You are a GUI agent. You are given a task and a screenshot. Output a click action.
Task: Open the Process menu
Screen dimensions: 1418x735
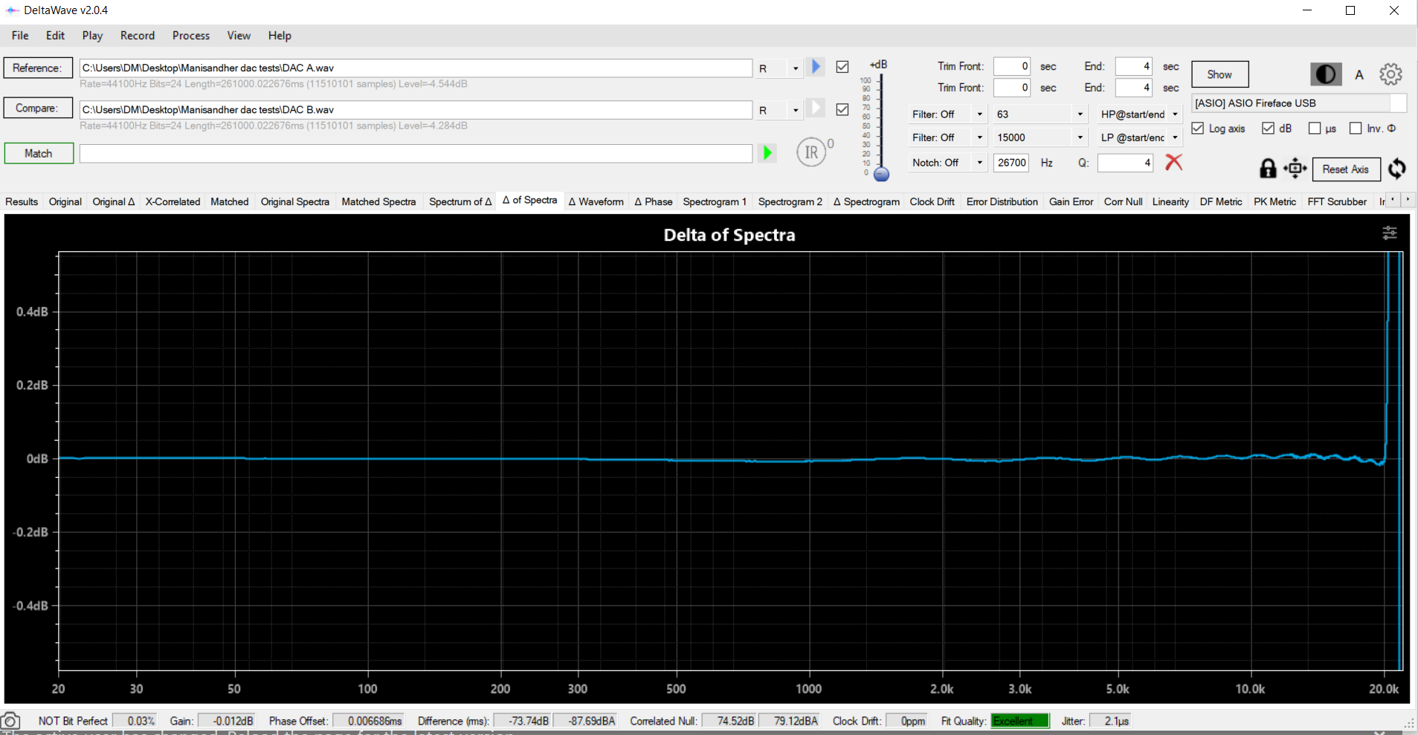pos(191,36)
